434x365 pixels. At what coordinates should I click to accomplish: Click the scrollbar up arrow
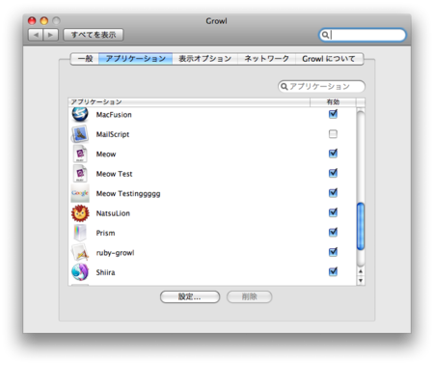pos(361,271)
